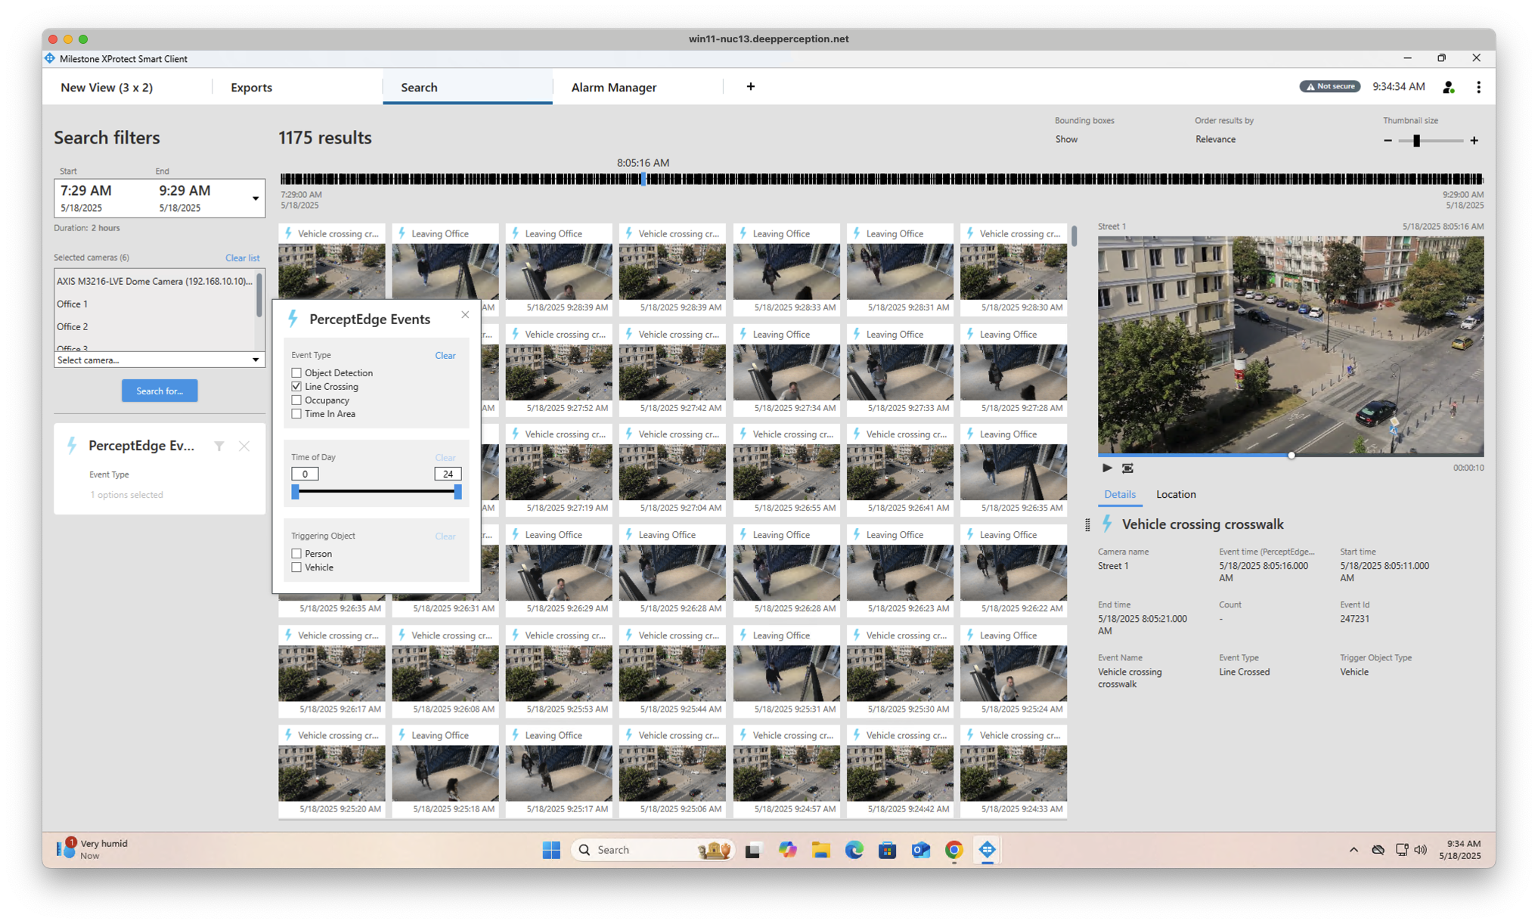Open Outlook from the taskbar
Screen dimensions: 1538x924
pyautogui.click(x=920, y=850)
